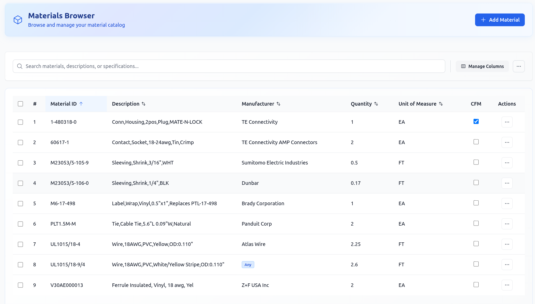Open actions menu for M6-17-498
The image size is (535, 304).
coord(507,203)
